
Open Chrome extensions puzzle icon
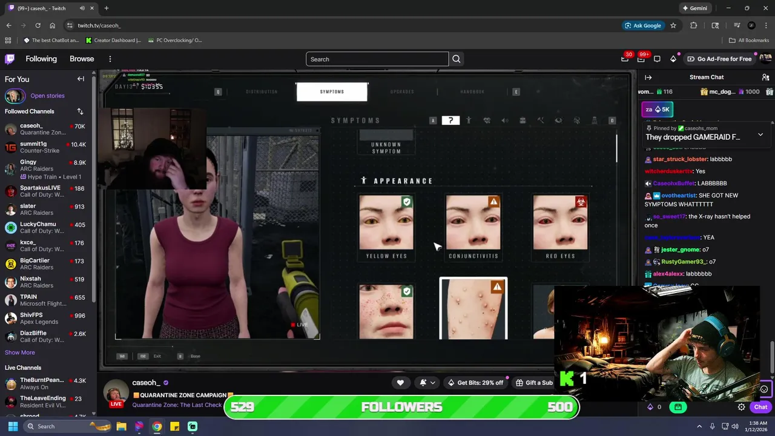click(x=694, y=25)
